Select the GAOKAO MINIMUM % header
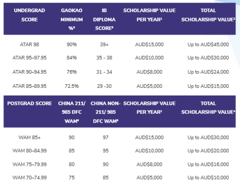 tap(72, 19)
